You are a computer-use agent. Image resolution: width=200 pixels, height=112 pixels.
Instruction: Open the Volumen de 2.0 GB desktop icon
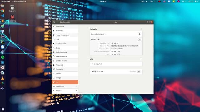[x=12, y=19]
